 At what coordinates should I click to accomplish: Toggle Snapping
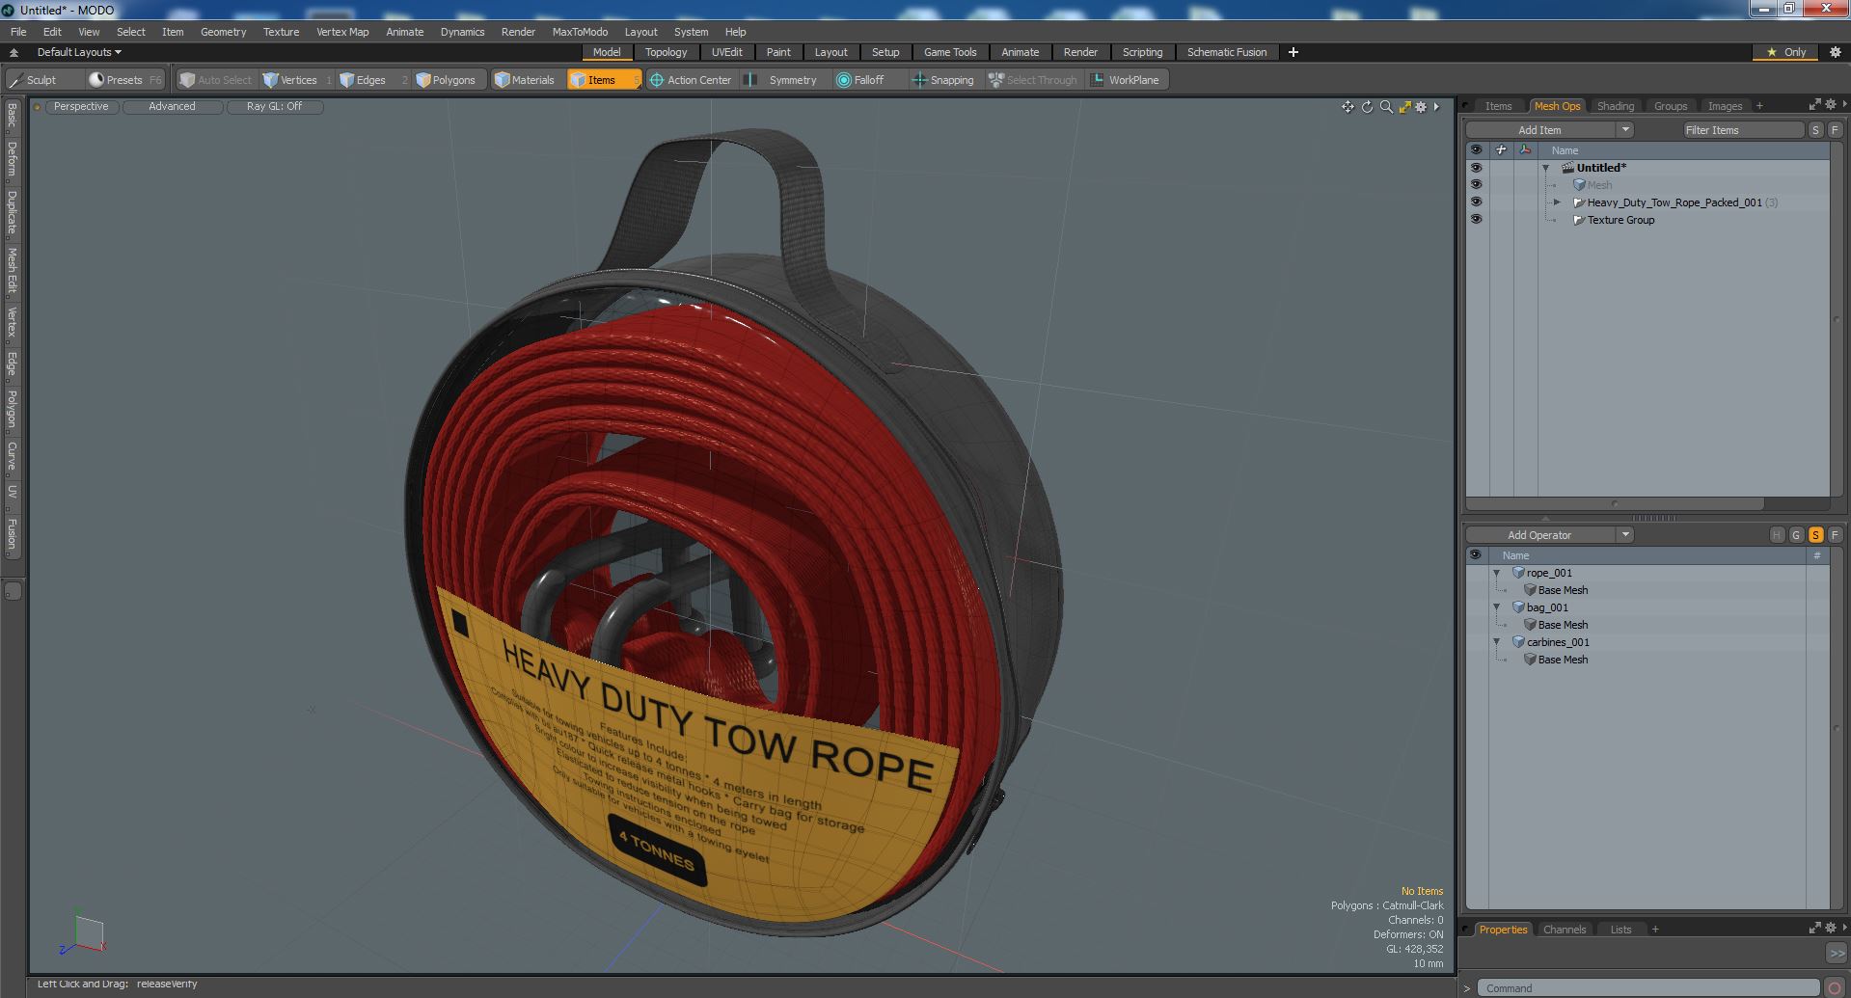(x=943, y=80)
